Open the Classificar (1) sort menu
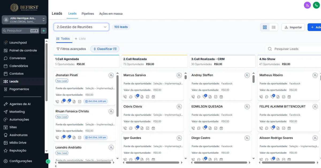The height and width of the screenshot is (168, 321). coord(105,49)
